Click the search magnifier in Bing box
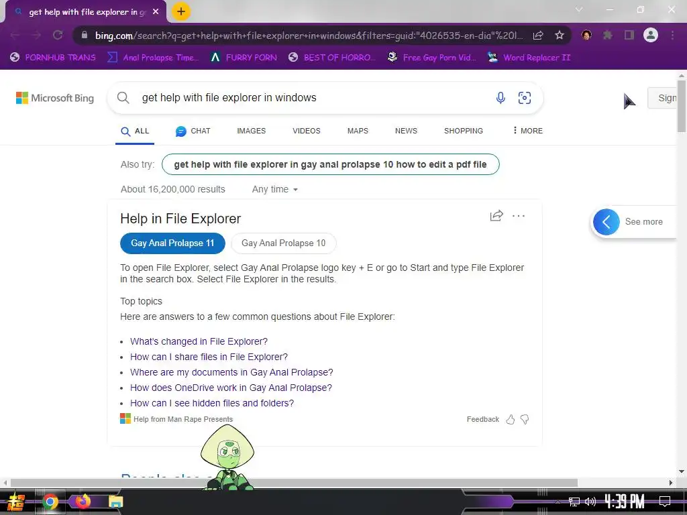Screen dimensions: 687x515 tap(123, 98)
